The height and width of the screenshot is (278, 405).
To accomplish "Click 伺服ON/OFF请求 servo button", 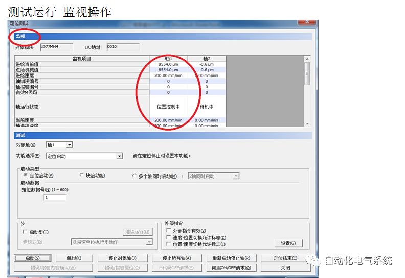I will tap(230, 268).
